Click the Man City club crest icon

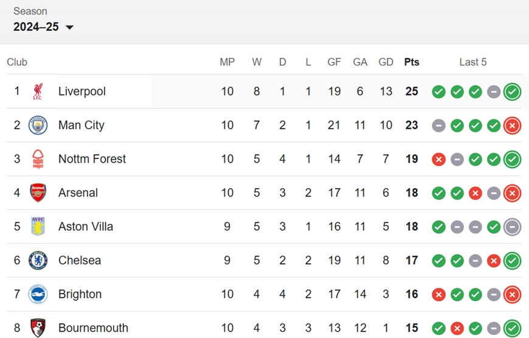(38, 125)
